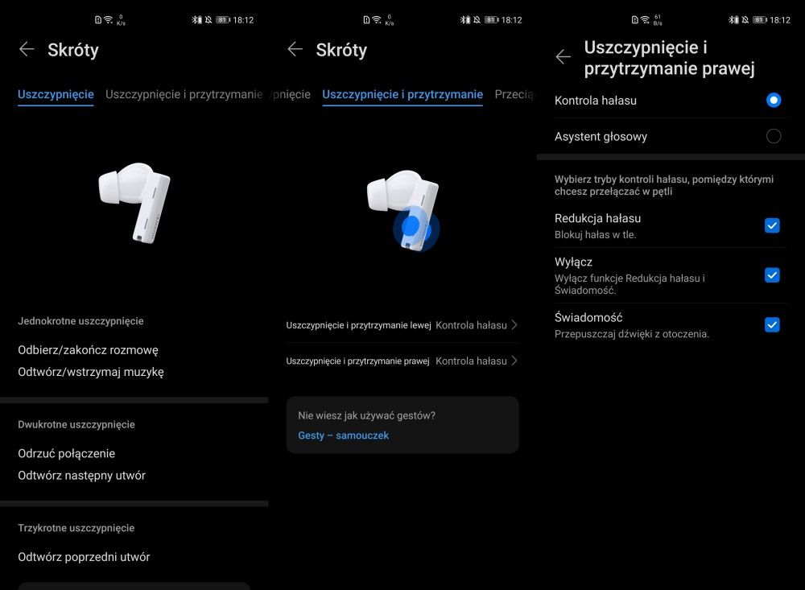Open Uszczypnięcie i przytrzymanie tab on left screen
805x590 pixels.
pyautogui.click(x=184, y=94)
